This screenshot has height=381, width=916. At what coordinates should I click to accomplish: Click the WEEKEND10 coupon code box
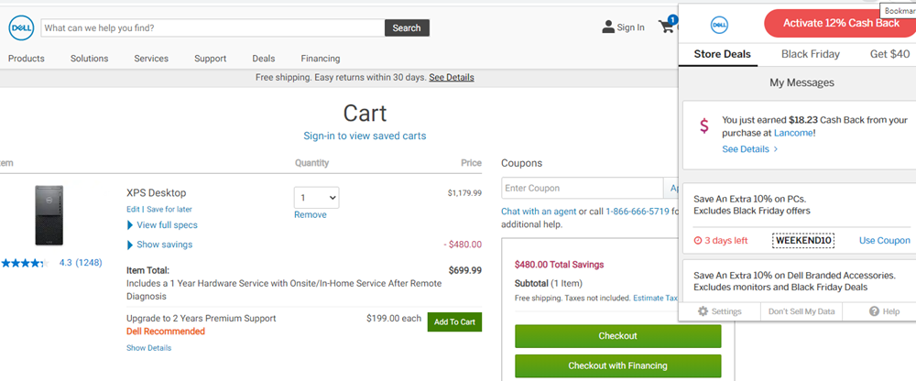803,241
